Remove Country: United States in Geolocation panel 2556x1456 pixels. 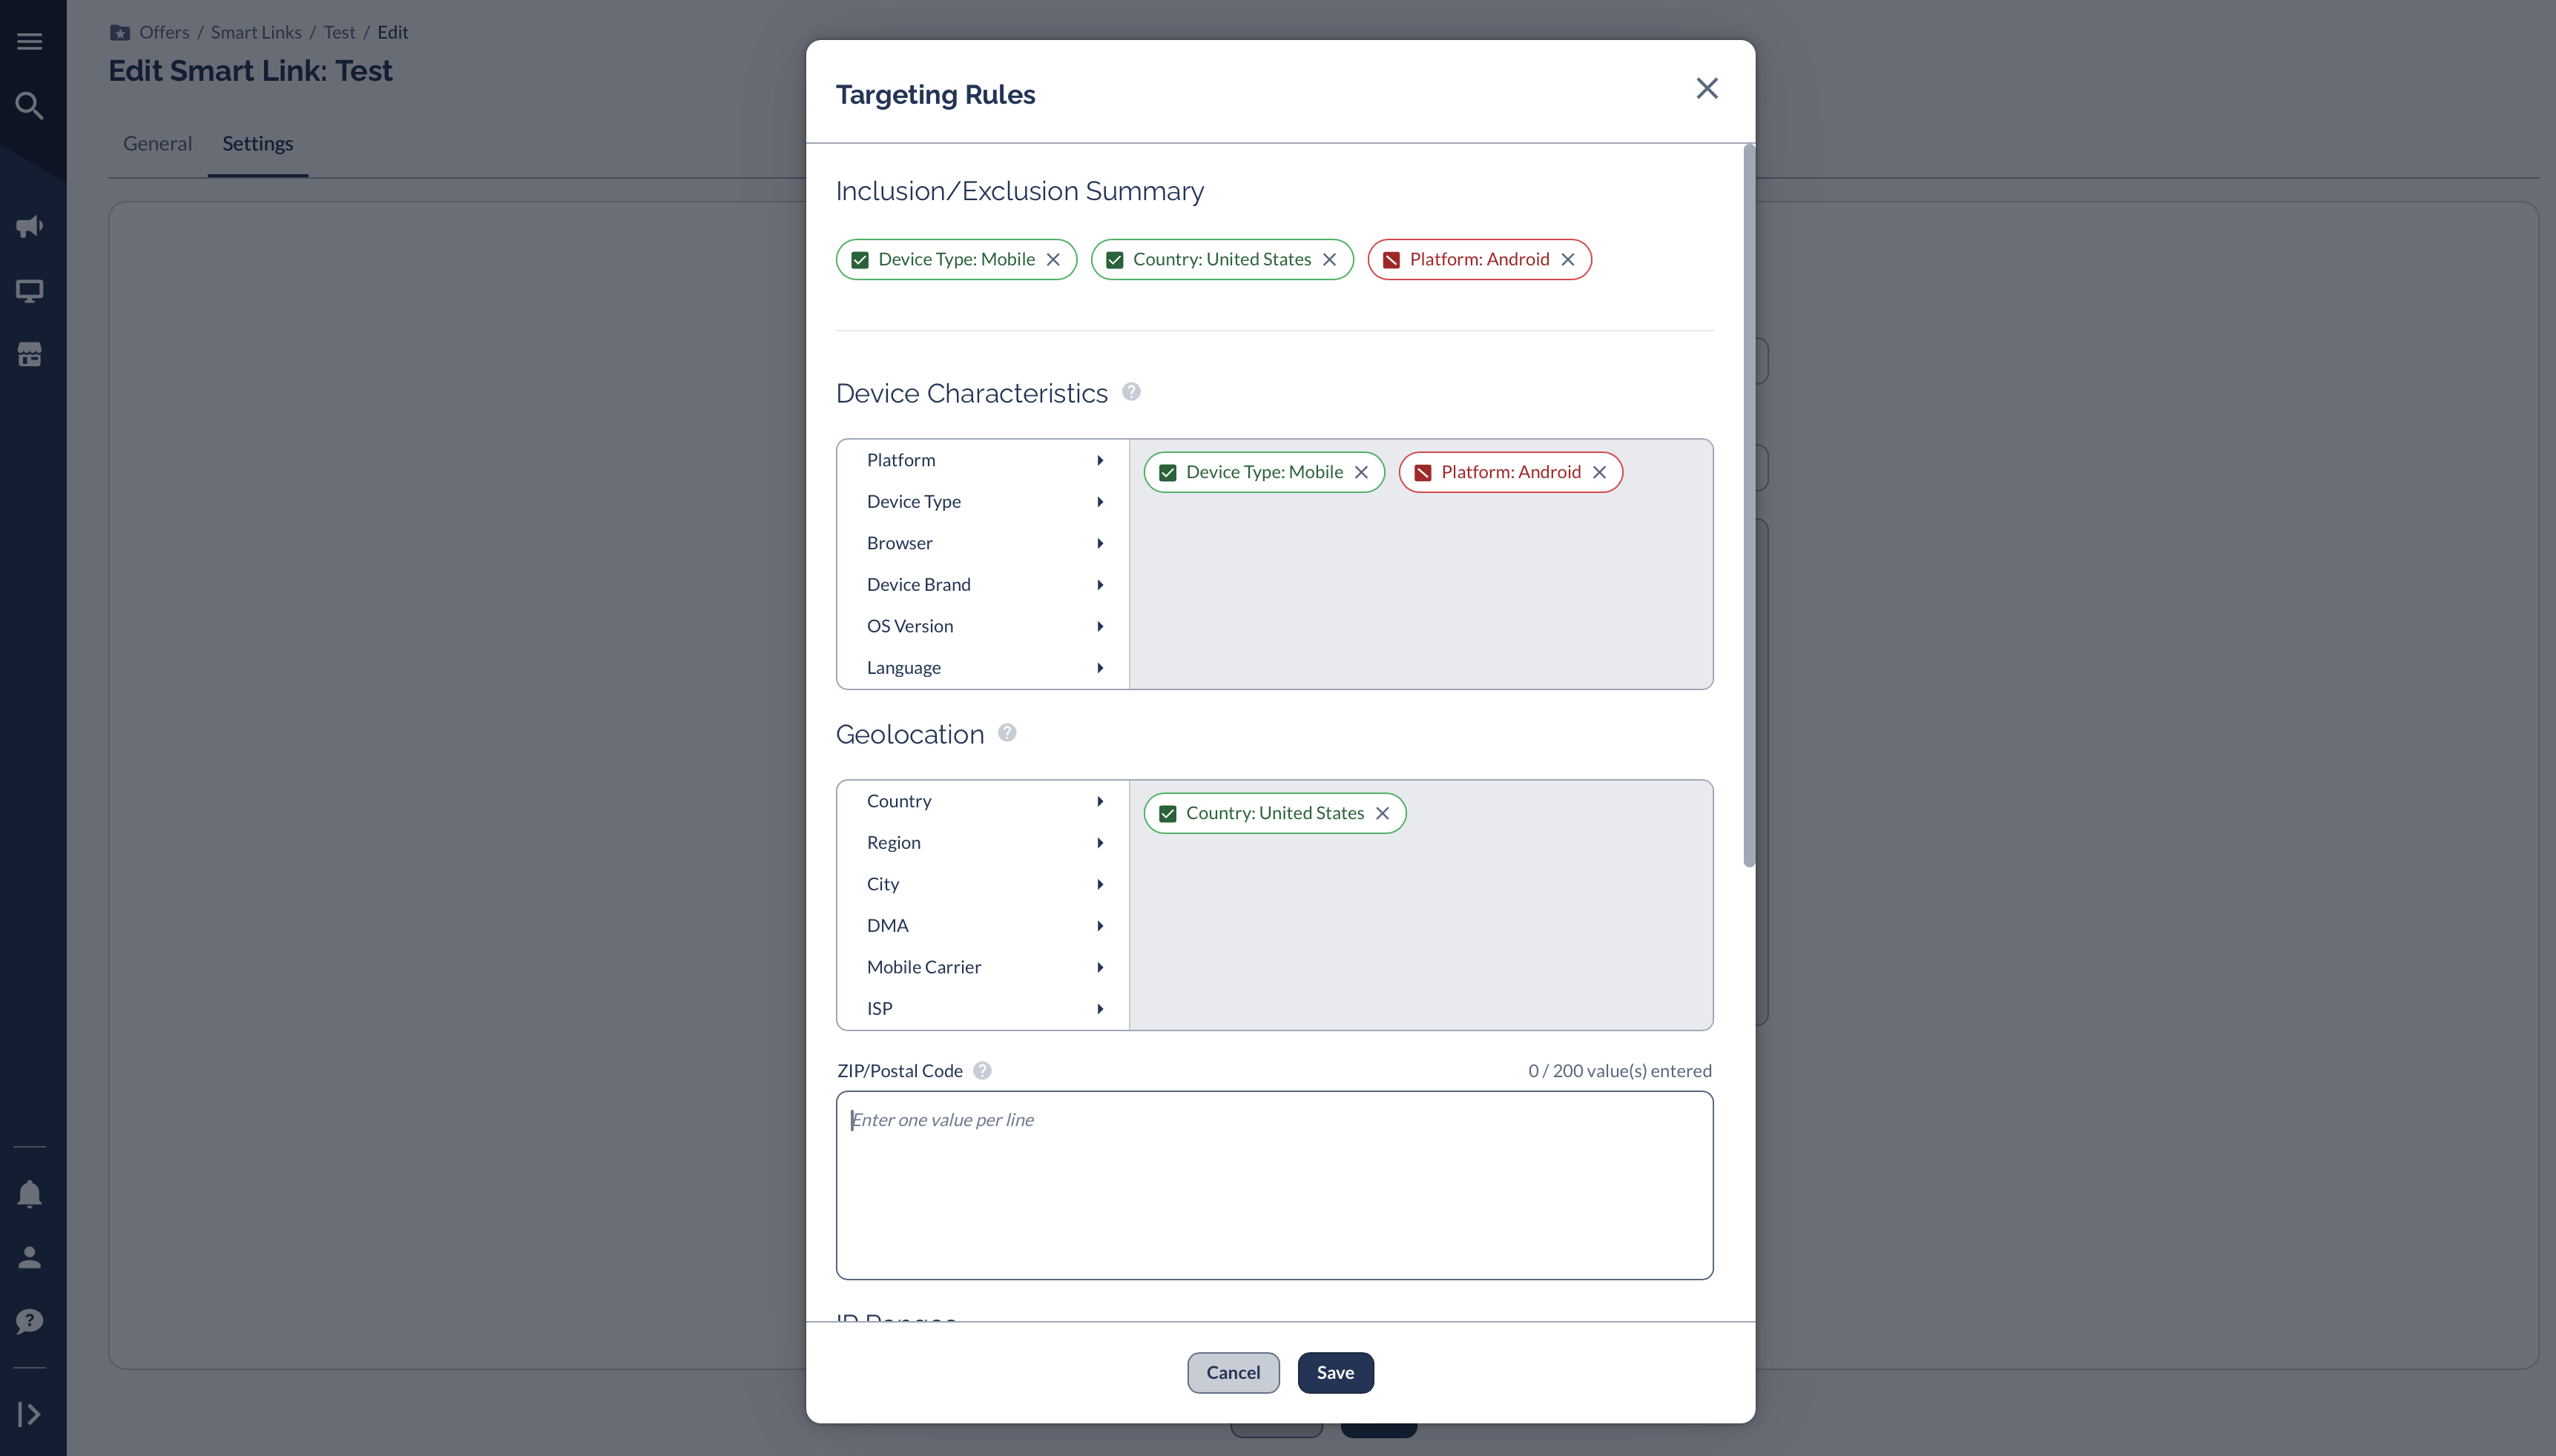click(1383, 813)
